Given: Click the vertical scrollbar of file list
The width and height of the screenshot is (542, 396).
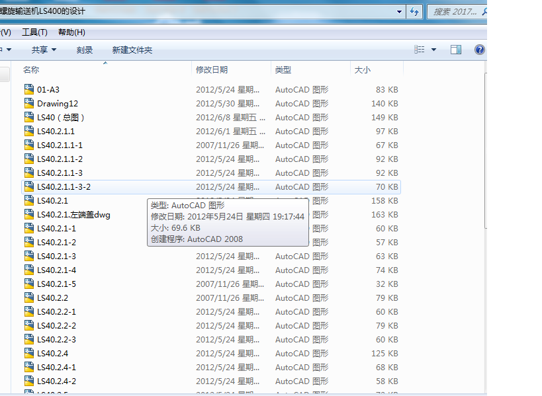Looking at the screenshot, I should (x=485, y=151).
